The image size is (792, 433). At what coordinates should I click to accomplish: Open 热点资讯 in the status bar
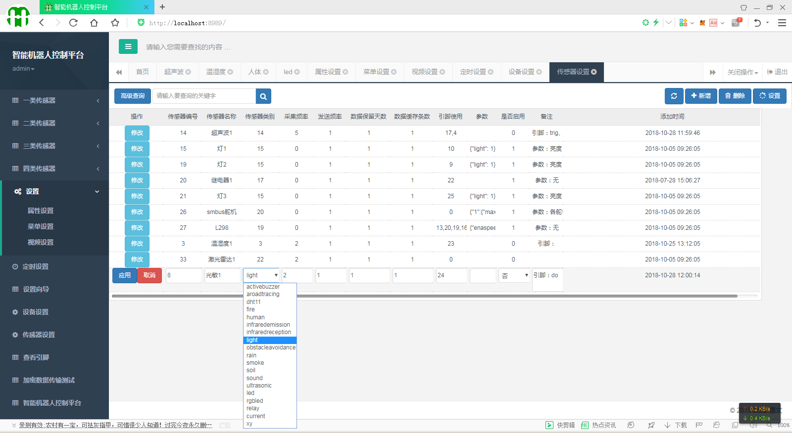pyautogui.click(x=598, y=425)
